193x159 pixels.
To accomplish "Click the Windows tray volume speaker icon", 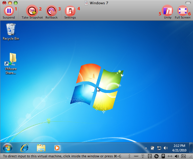I will [x=166, y=148].
